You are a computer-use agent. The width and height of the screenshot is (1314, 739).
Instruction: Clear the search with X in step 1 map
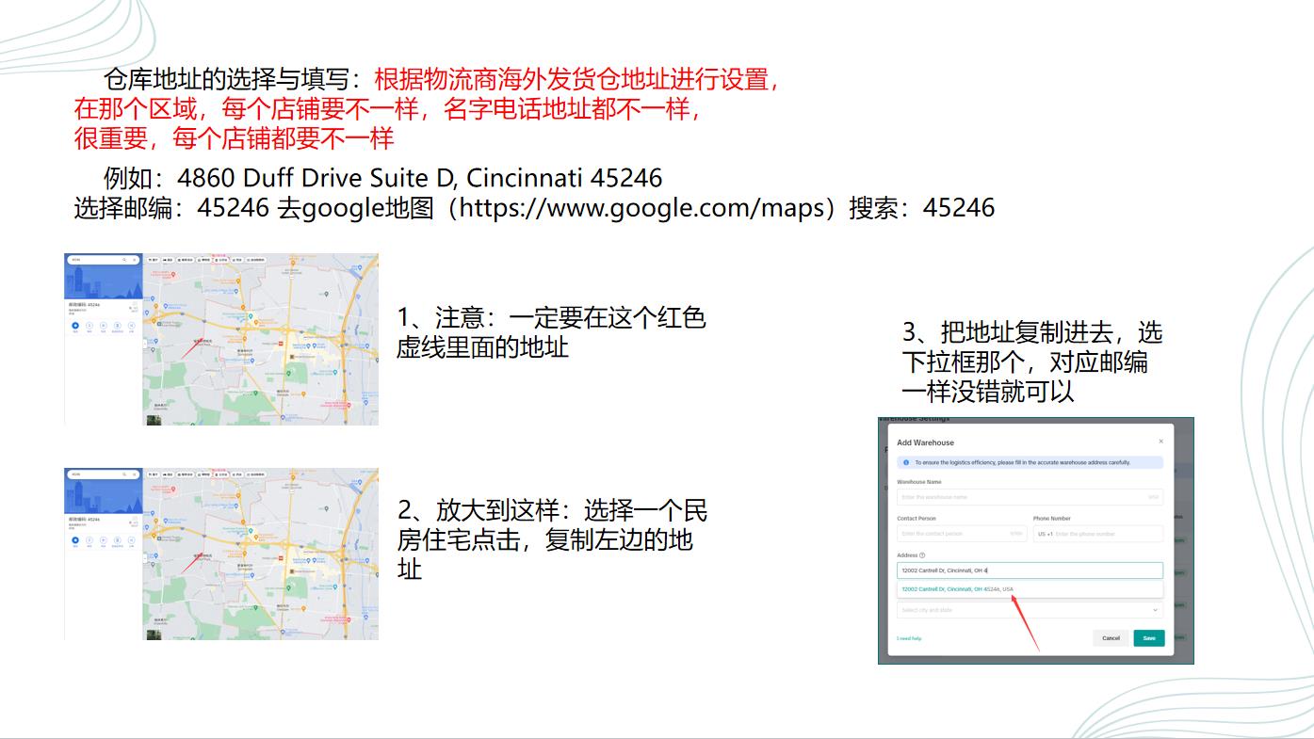pos(134,260)
